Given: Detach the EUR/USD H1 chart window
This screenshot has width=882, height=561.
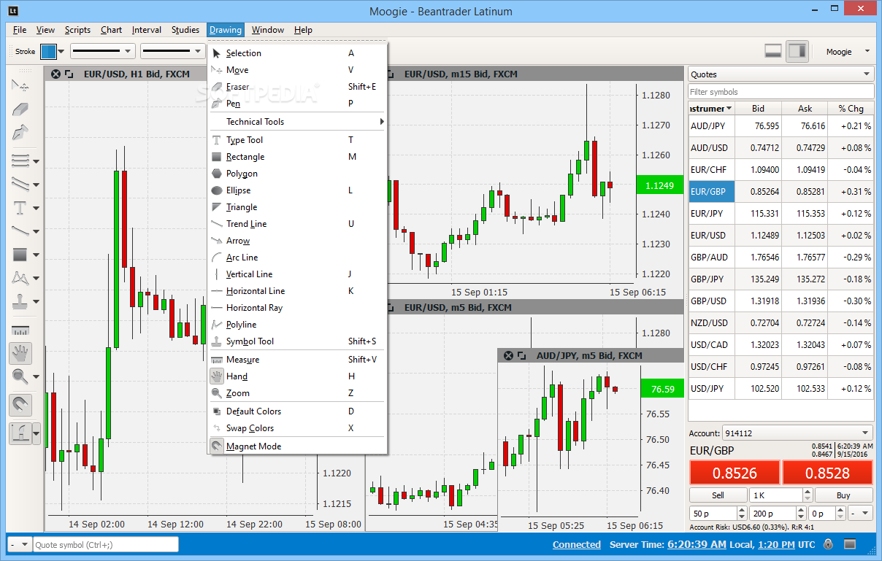Looking at the screenshot, I should pyautogui.click(x=69, y=74).
